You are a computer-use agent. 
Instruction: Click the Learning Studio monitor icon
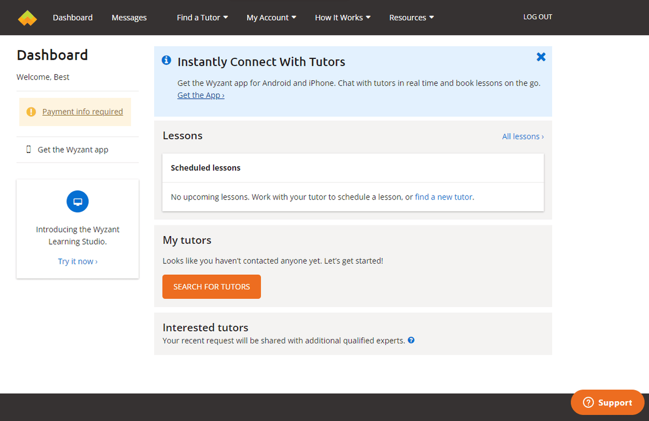pos(78,202)
